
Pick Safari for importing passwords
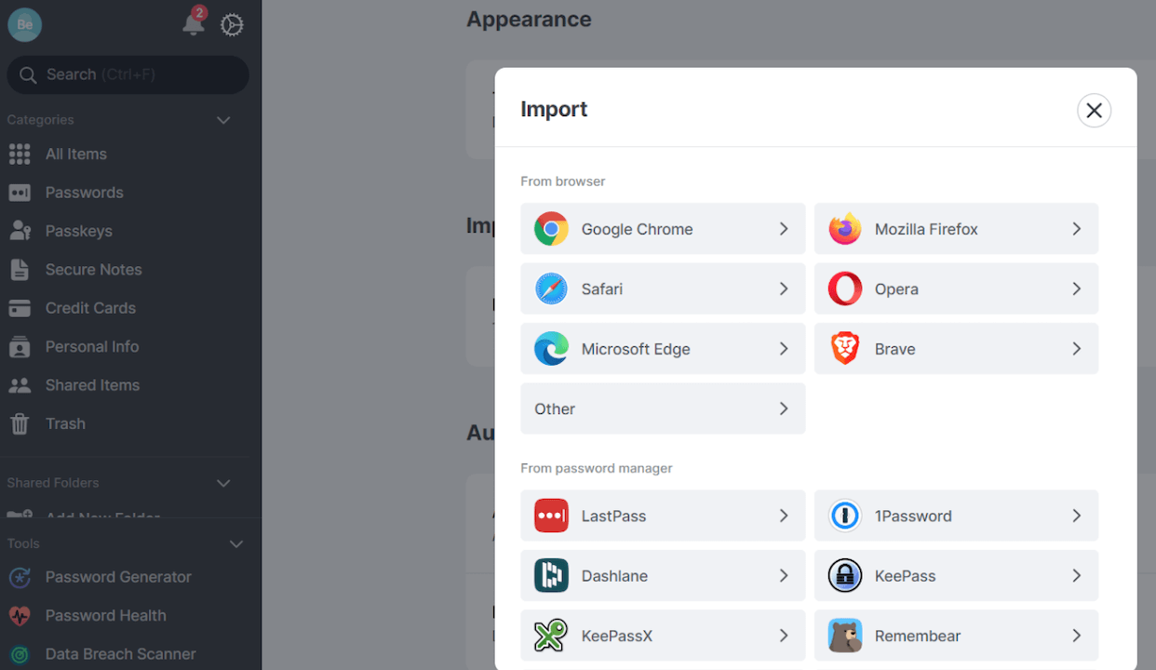pyautogui.click(x=662, y=288)
